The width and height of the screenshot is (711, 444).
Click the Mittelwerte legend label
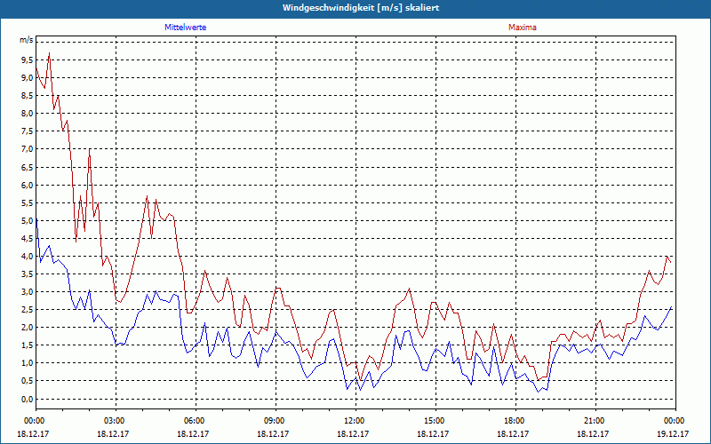click(x=186, y=28)
